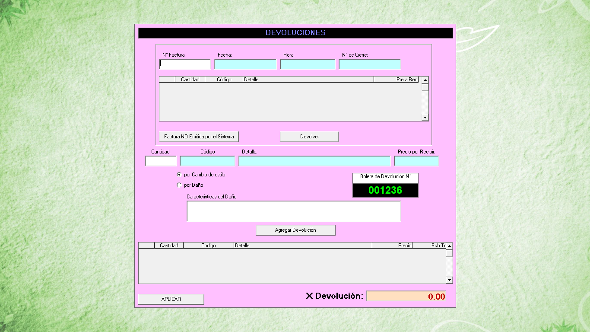
Task: Click the Precio column header in returns grid
Action: click(392, 246)
